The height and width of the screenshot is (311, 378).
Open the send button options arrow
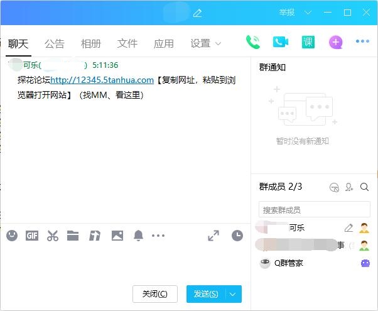(x=234, y=294)
